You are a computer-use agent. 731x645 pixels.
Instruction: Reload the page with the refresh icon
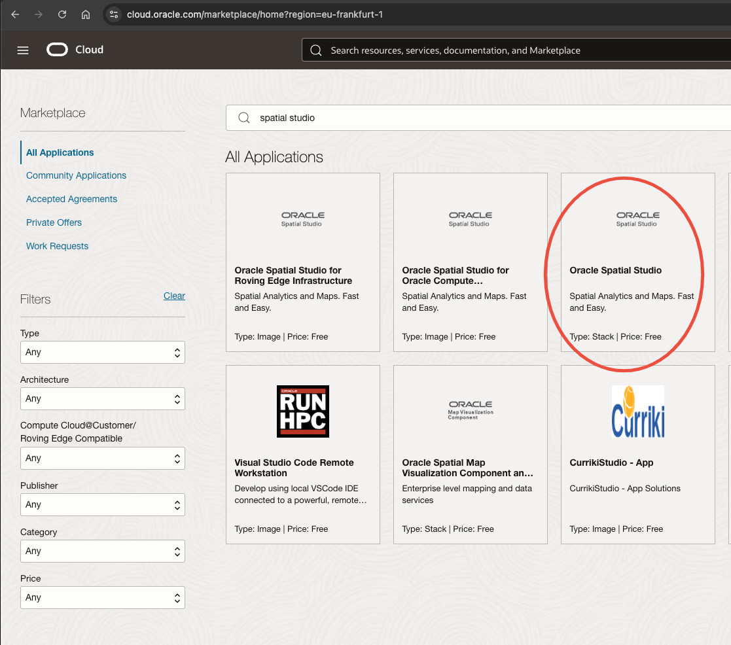[62, 14]
